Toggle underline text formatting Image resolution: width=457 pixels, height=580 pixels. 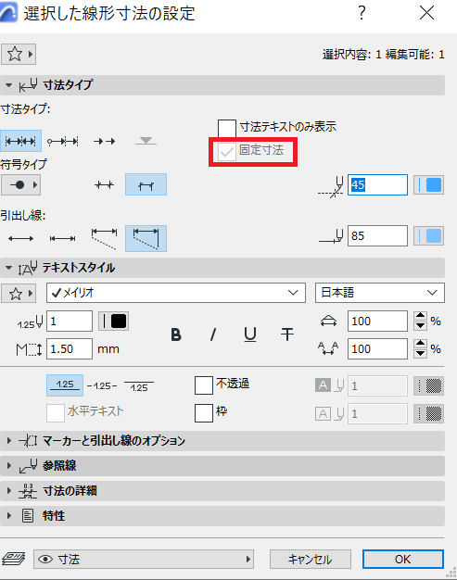[x=250, y=334]
